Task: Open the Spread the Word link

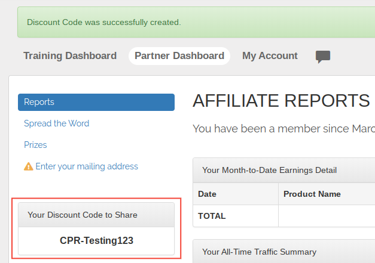Action: click(56, 123)
